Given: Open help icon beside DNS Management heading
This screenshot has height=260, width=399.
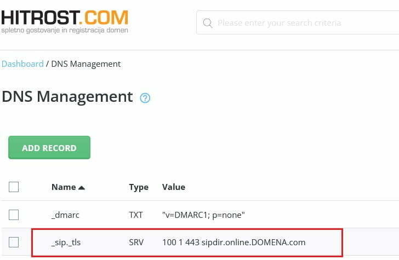Looking at the screenshot, I should (x=145, y=98).
